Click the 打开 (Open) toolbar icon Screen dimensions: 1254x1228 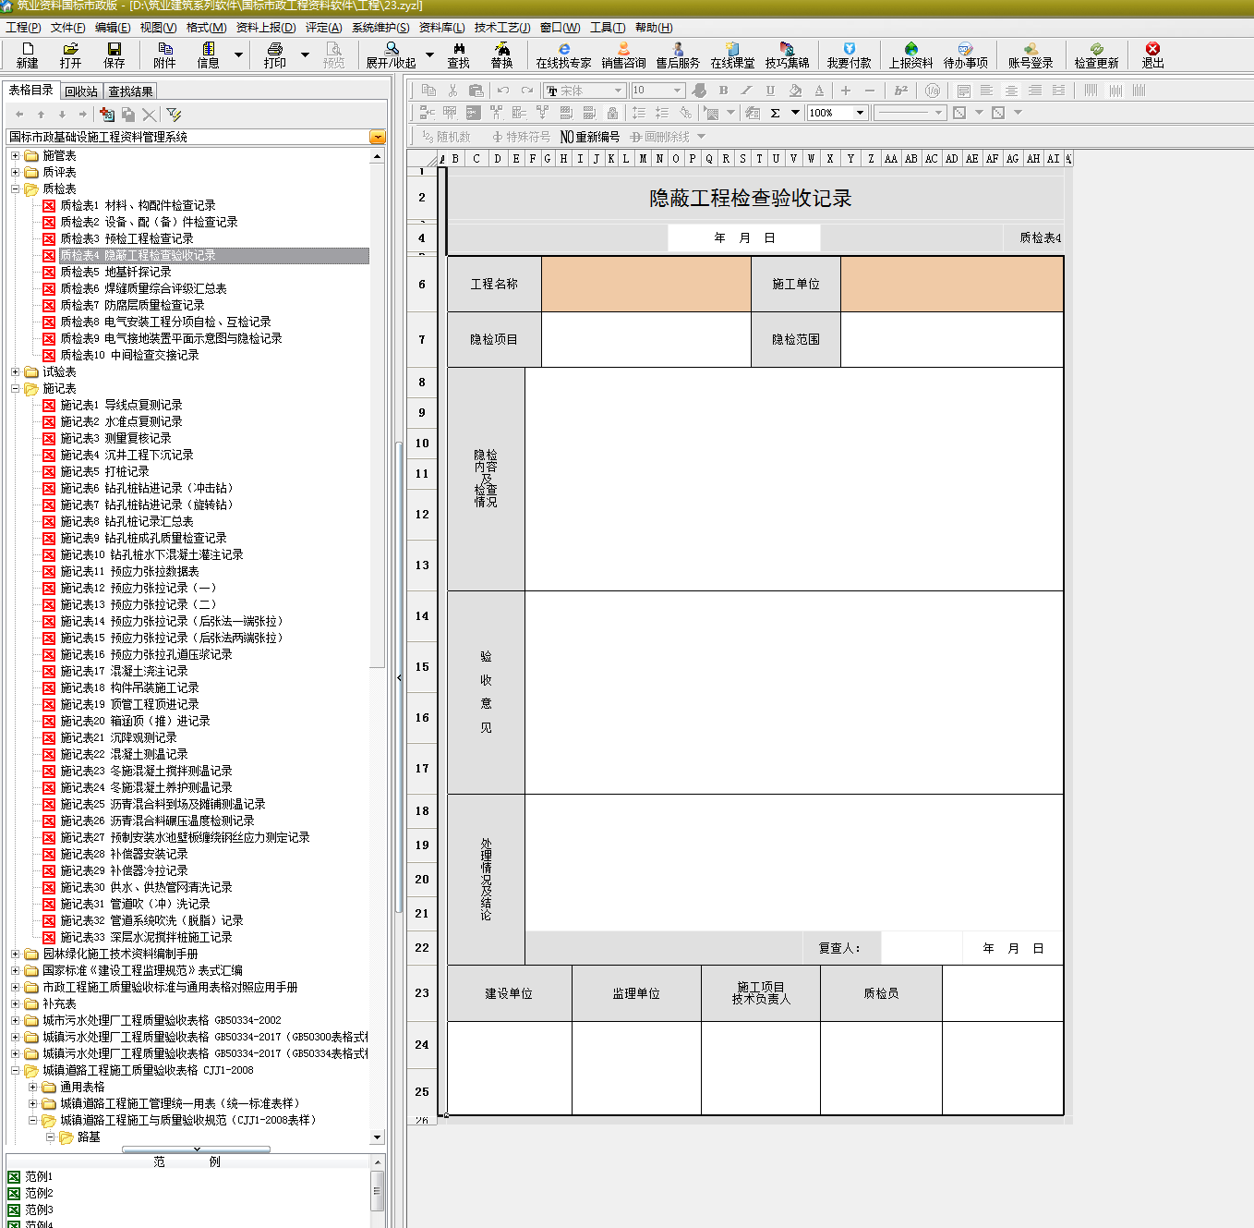click(x=70, y=55)
